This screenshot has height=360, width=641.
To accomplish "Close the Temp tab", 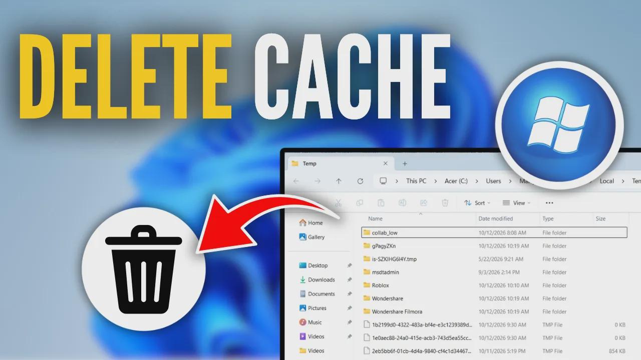I will click(x=385, y=163).
